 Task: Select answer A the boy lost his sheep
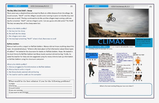16,31
